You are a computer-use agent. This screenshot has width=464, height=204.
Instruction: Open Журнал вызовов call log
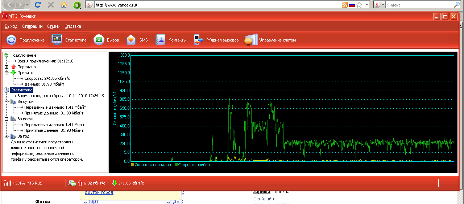click(216, 40)
